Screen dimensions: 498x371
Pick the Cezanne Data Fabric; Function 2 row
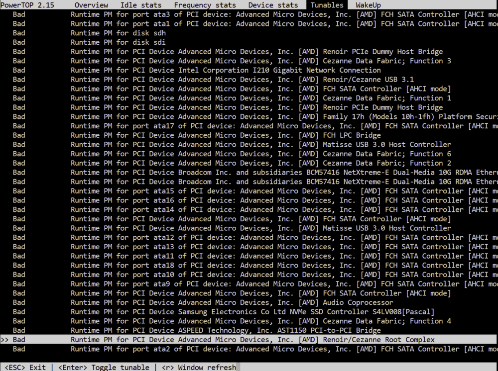point(249,163)
